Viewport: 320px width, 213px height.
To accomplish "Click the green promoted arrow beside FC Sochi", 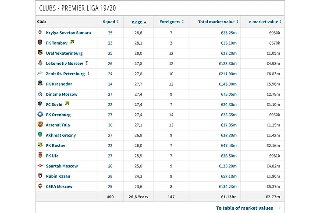I will [x=67, y=104].
